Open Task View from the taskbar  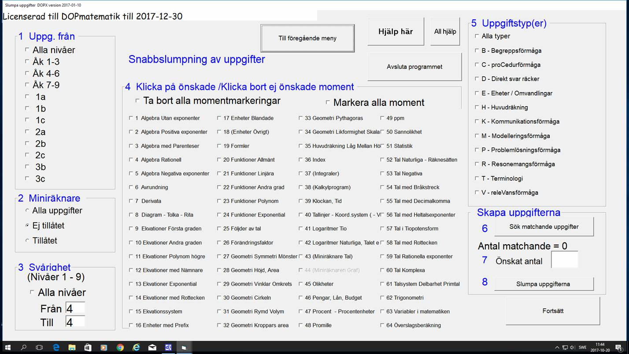[x=39, y=347]
